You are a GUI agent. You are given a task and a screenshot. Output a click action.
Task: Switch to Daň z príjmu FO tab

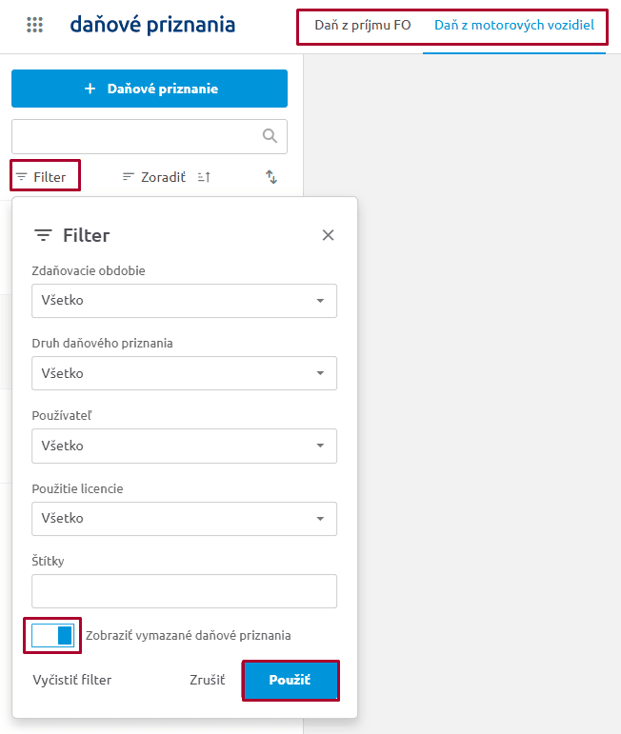363,26
